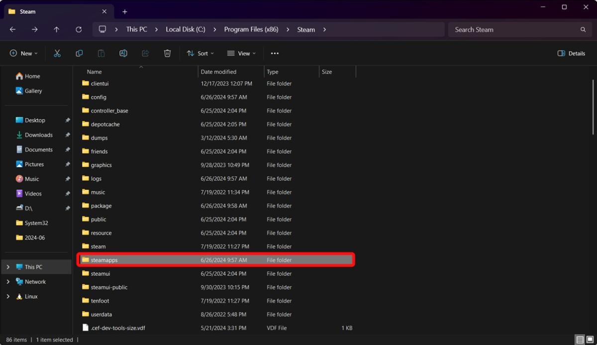
Task: Refresh the Steam folder view
Action: [x=79, y=29]
